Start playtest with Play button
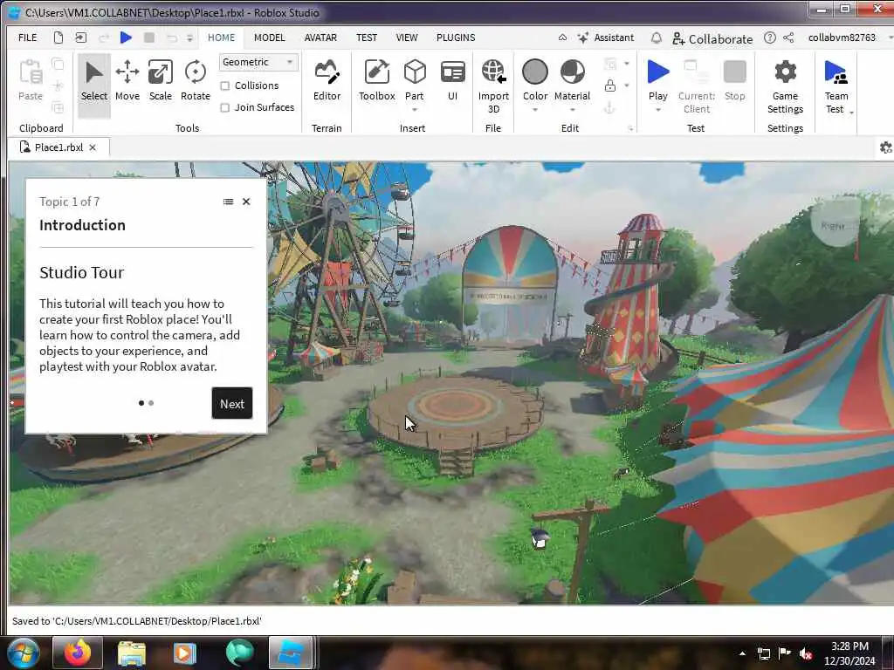This screenshot has height=670, width=894. [x=658, y=79]
